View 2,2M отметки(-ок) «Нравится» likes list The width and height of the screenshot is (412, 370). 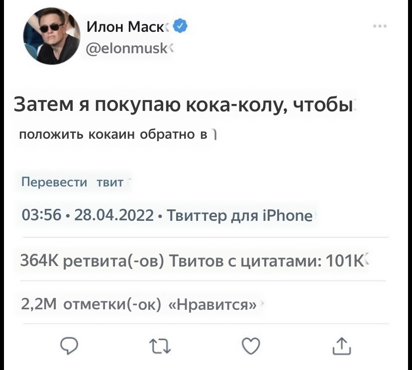click(x=139, y=303)
